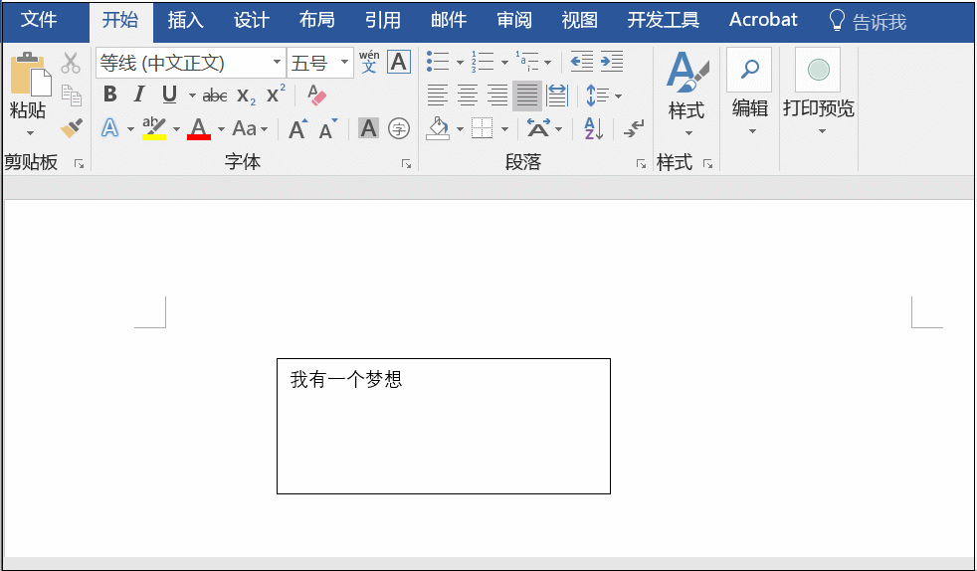Toggle character shading (gray A)
This screenshot has width=977, height=571.
[x=369, y=128]
